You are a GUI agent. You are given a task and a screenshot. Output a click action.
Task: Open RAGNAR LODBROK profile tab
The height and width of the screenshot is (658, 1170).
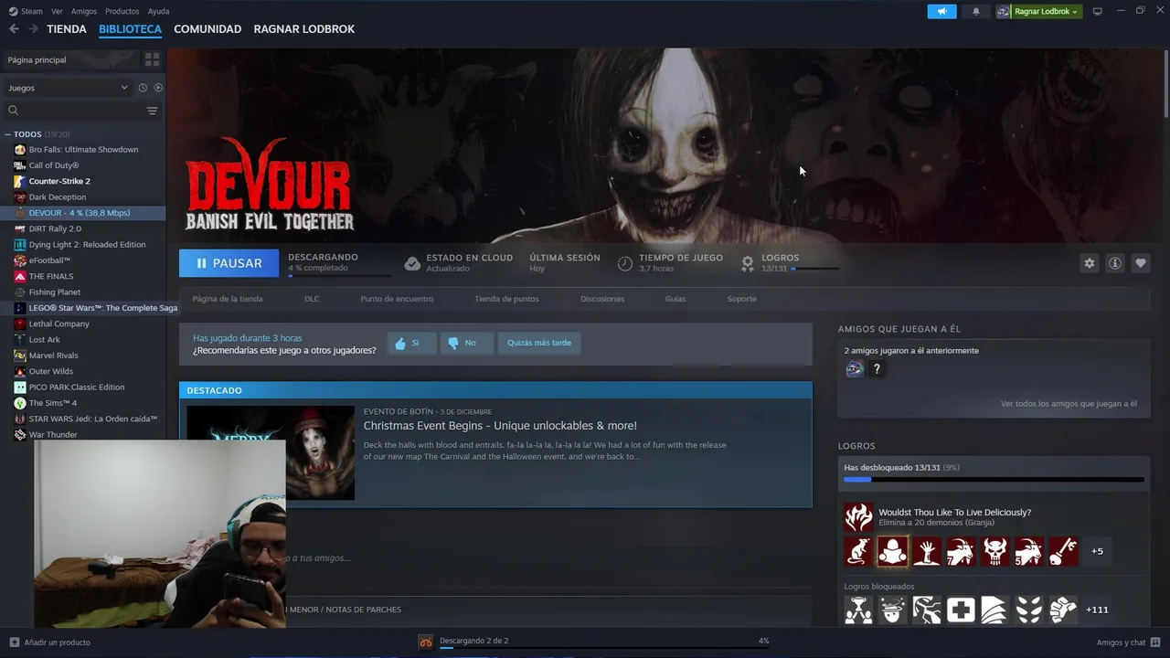point(304,29)
